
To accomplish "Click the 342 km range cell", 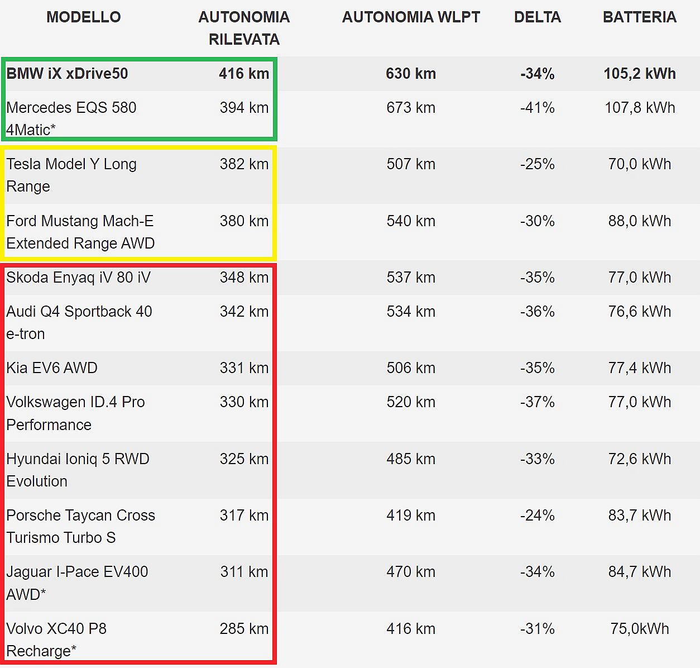I will point(244,311).
